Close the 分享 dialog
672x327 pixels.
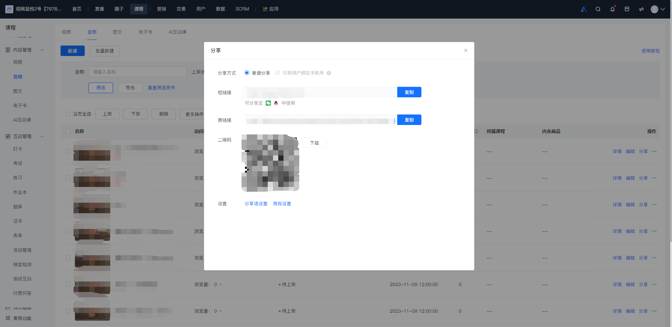coord(465,50)
